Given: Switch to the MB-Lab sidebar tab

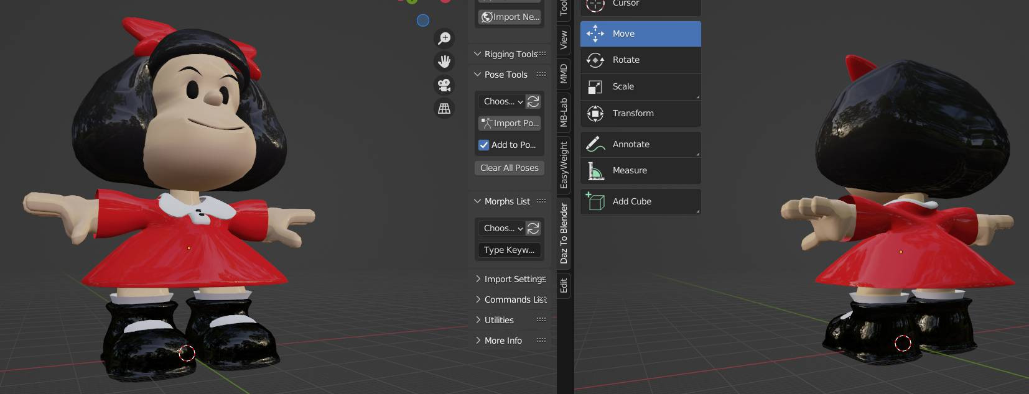Looking at the screenshot, I should [x=564, y=112].
